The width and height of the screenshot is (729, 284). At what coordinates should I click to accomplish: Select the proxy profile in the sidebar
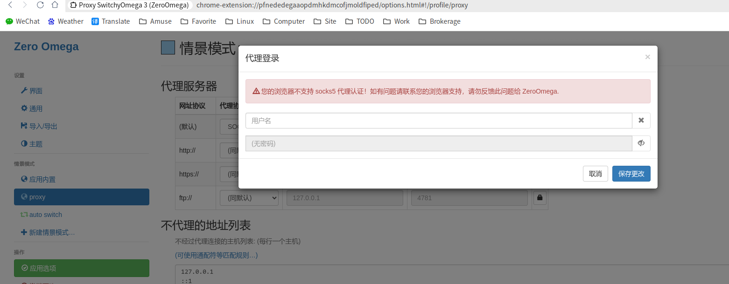click(82, 197)
